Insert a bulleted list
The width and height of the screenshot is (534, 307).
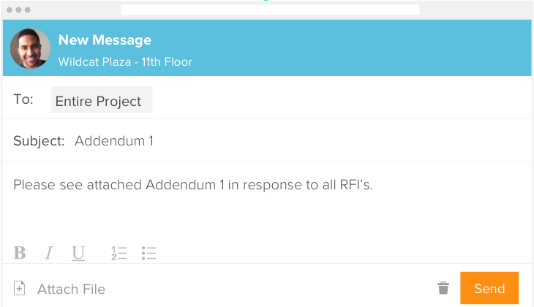tap(149, 253)
